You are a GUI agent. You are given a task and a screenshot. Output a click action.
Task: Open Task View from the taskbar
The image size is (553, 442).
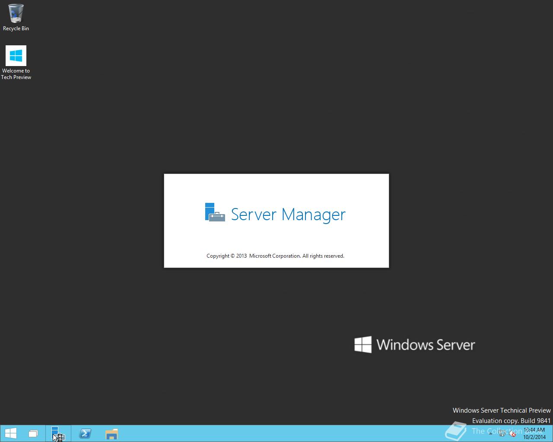[33, 434]
